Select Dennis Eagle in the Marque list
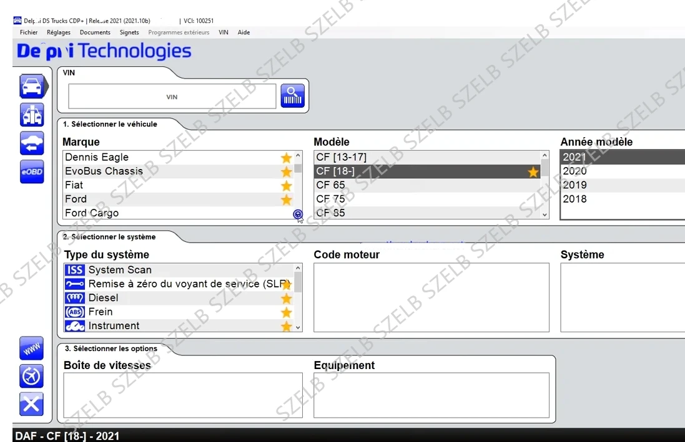The height and width of the screenshot is (442, 685). (x=178, y=158)
